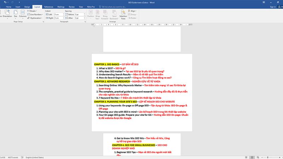This screenshot has height=159, width=283.
Task: Expand the Hyphenation dropdown
Action: [x=35, y=18]
